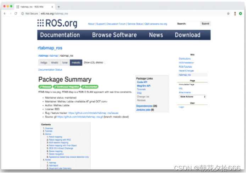The image size is (246, 175).
Task: Click the green extension icon in toolbar
Action: click(240, 14)
